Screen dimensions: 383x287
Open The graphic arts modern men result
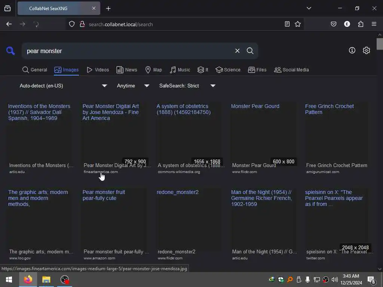tap(38, 198)
